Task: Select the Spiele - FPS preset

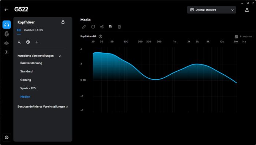Action: (x=28, y=88)
